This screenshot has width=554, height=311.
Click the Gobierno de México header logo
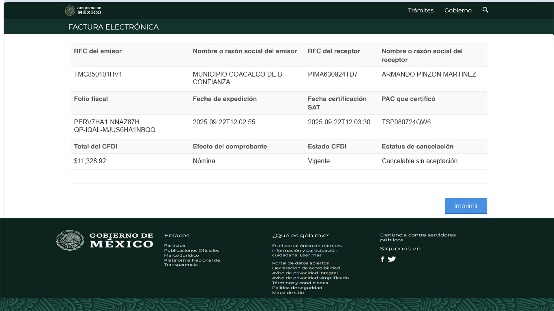[x=83, y=11]
